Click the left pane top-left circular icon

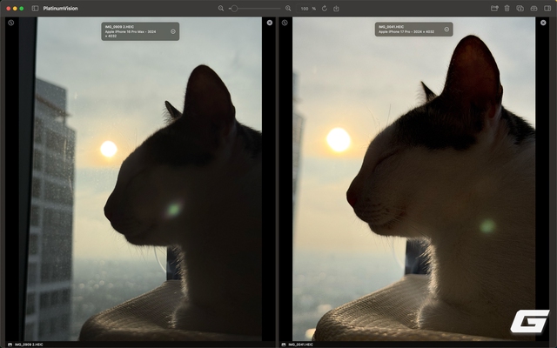[x=10, y=23]
